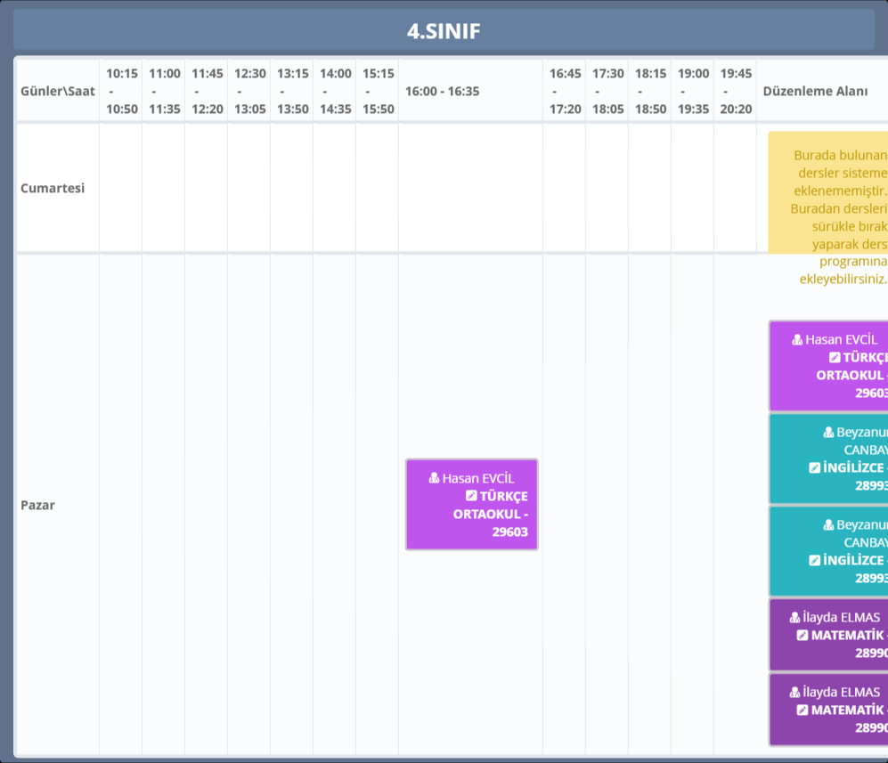Click teacher icon on the upper İlayda ELMAS card
Image resolution: width=888 pixels, height=763 pixels.
pyautogui.click(x=794, y=617)
